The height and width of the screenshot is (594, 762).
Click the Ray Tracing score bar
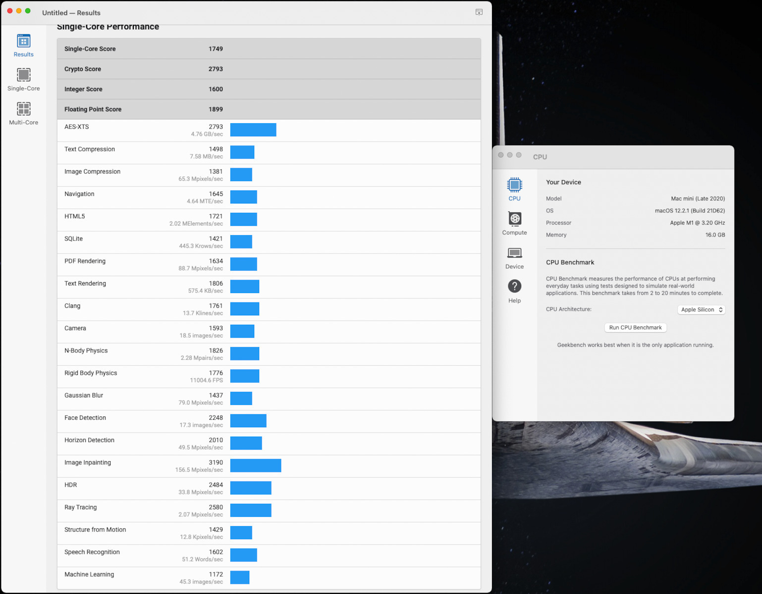pyautogui.click(x=251, y=510)
